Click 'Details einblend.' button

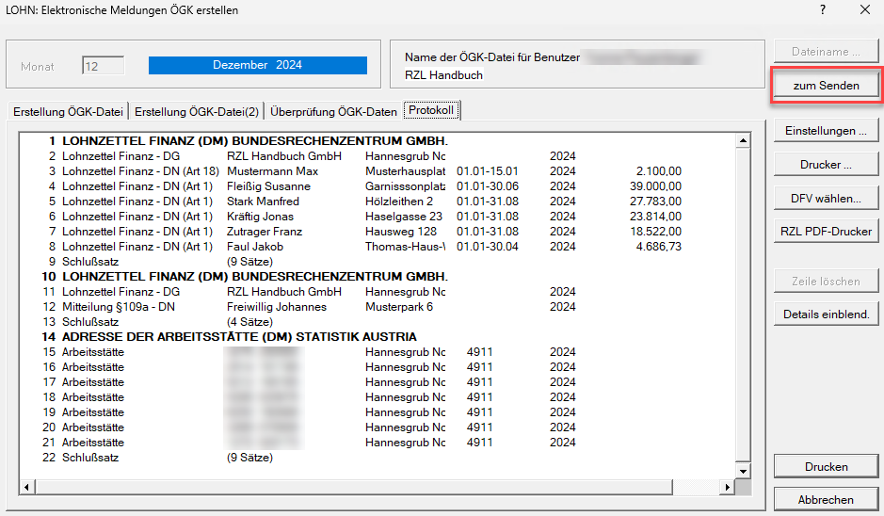pos(826,314)
